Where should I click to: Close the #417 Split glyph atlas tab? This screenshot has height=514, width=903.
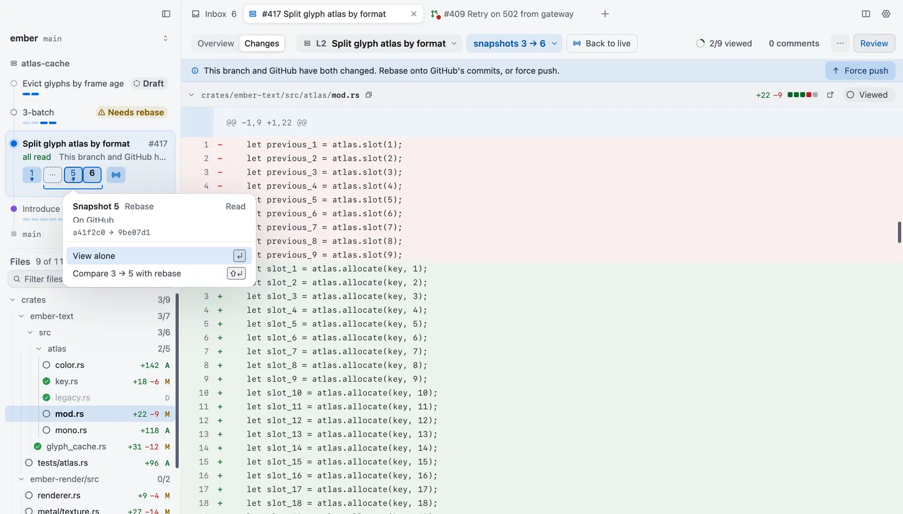pyautogui.click(x=413, y=14)
